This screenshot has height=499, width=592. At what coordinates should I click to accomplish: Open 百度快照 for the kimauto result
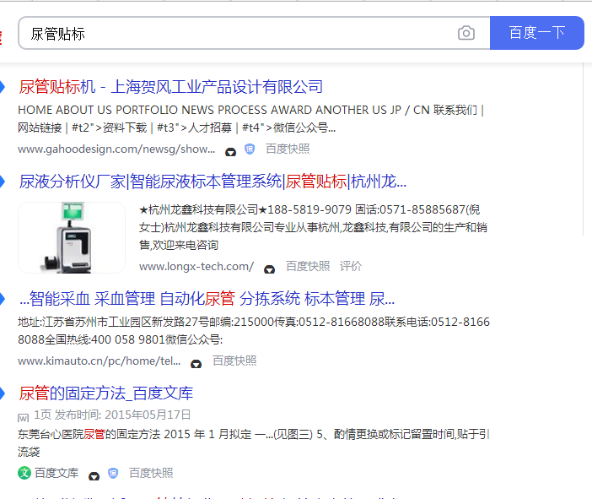tap(234, 361)
